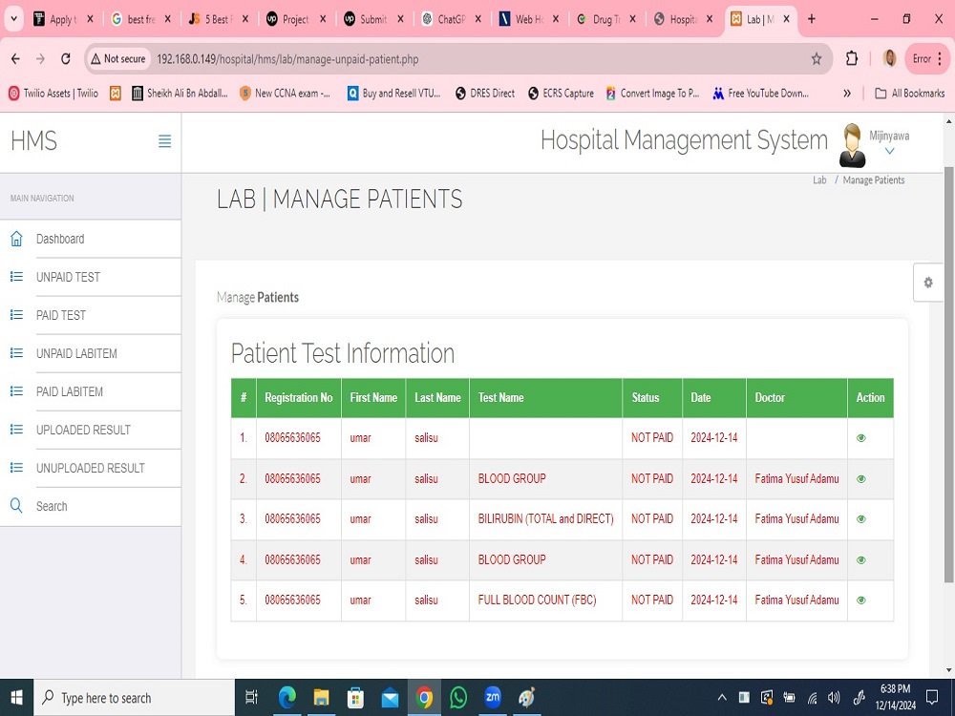Click the Search magnifier icon in sidebar
Screen dimensions: 955x716
[16, 506]
